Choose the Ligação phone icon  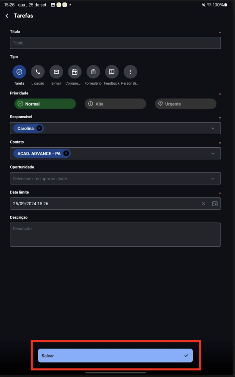point(38,72)
